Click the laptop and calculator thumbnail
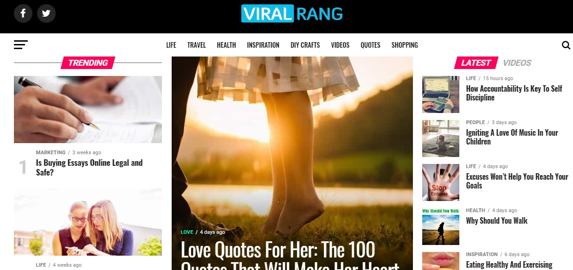Image resolution: width=573 pixels, height=270 pixels. pyautogui.click(x=441, y=94)
